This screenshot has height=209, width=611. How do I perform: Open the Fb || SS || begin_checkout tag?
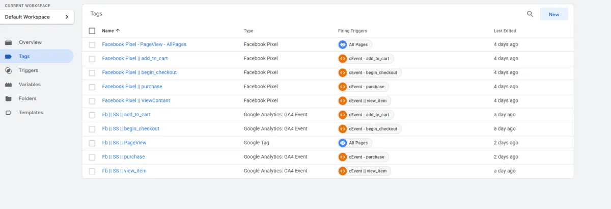pyautogui.click(x=130, y=129)
